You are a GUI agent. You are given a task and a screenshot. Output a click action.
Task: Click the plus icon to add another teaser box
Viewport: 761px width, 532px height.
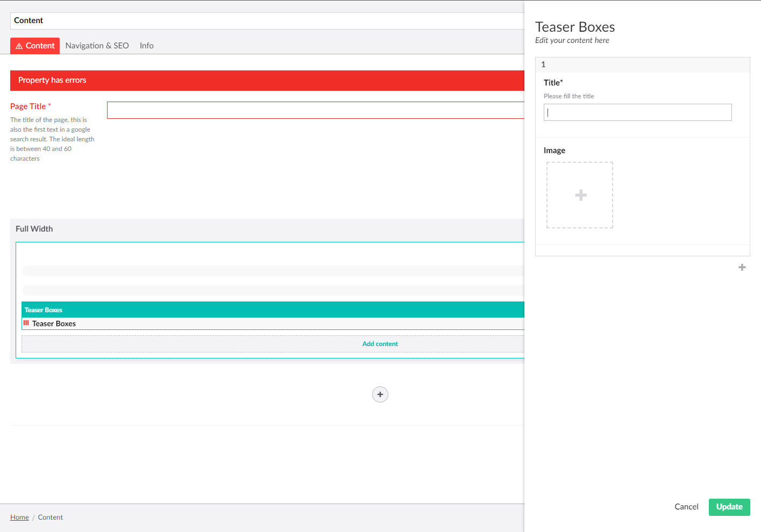coord(742,267)
